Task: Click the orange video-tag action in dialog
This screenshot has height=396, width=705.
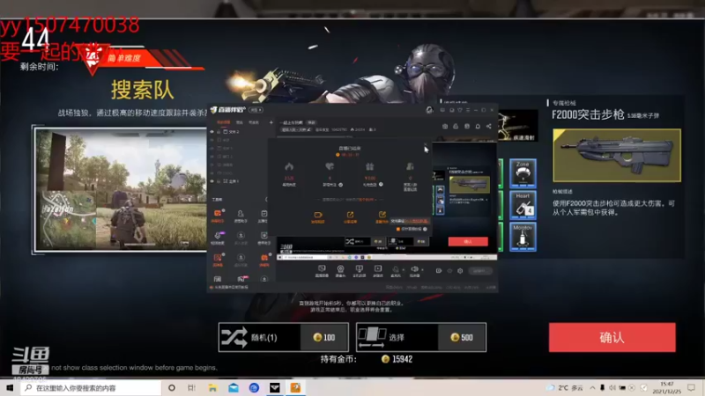Action: pos(317,217)
